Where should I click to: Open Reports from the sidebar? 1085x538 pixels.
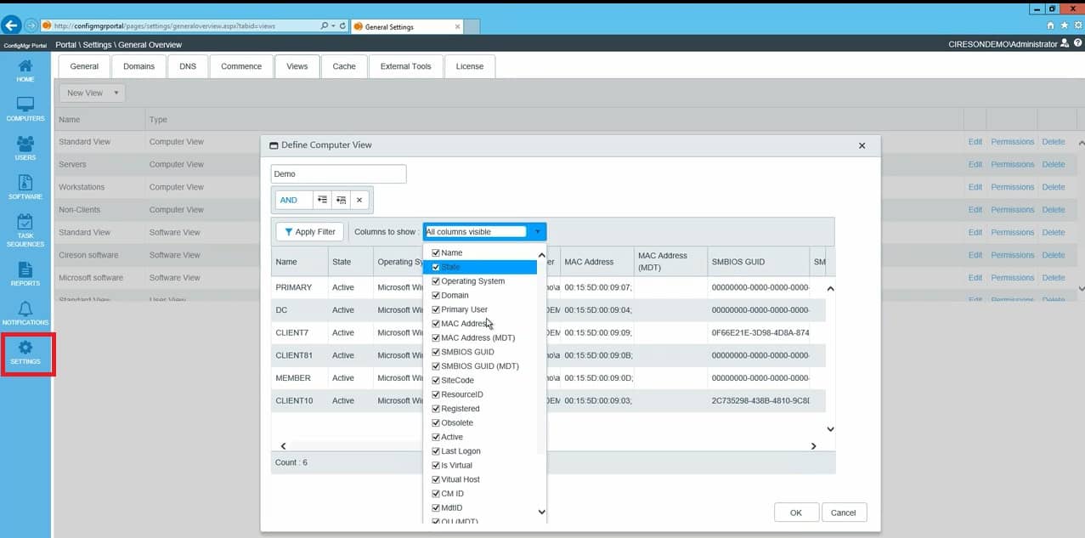click(x=25, y=274)
